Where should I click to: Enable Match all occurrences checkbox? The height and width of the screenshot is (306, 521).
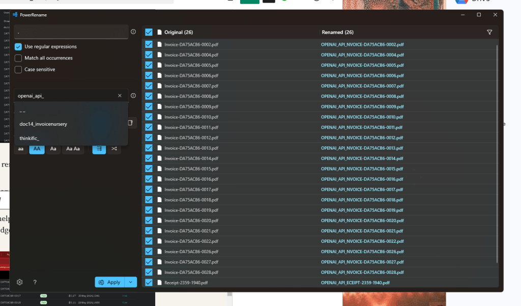click(18, 58)
